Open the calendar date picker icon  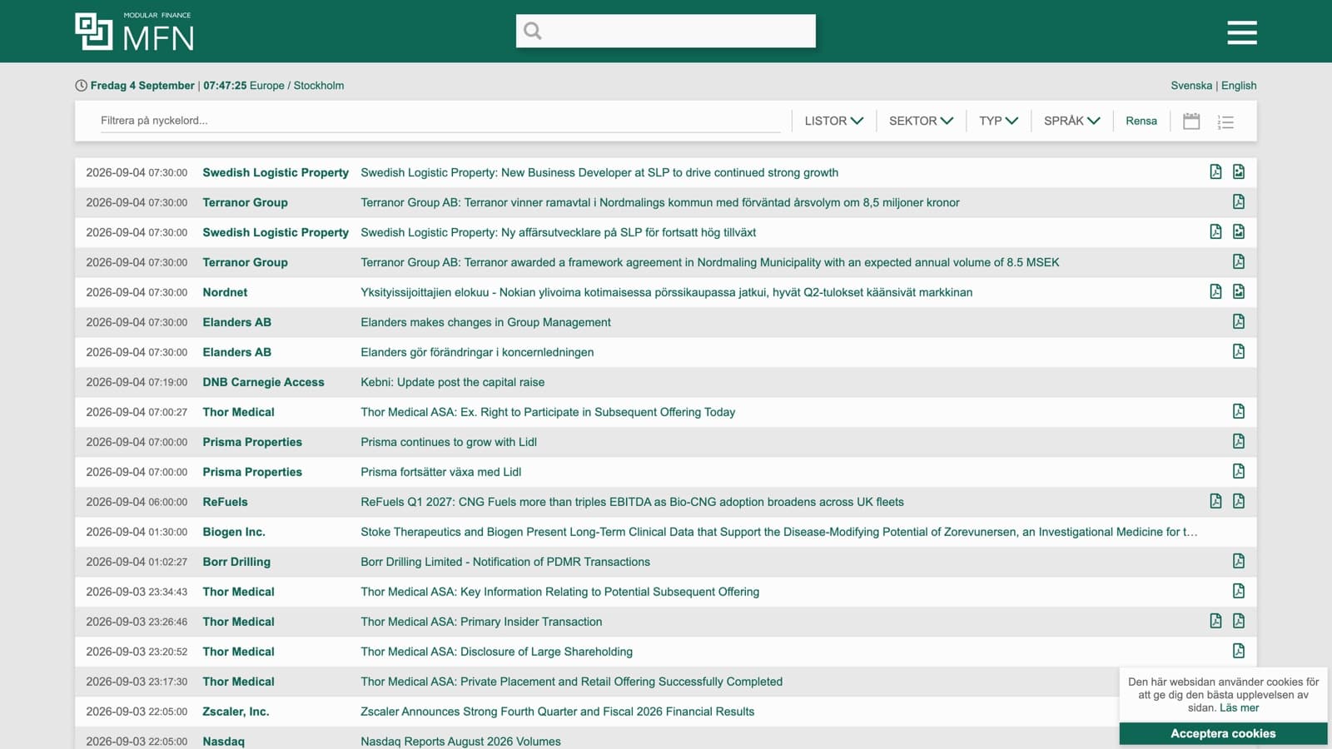(x=1191, y=121)
